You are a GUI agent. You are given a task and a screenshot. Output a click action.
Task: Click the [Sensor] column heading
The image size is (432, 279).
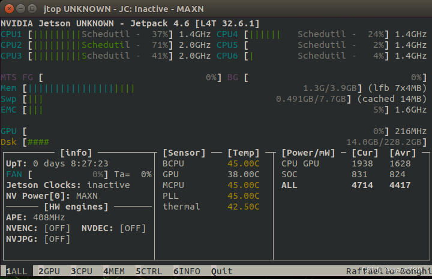pyautogui.click(x=184, y=153)
